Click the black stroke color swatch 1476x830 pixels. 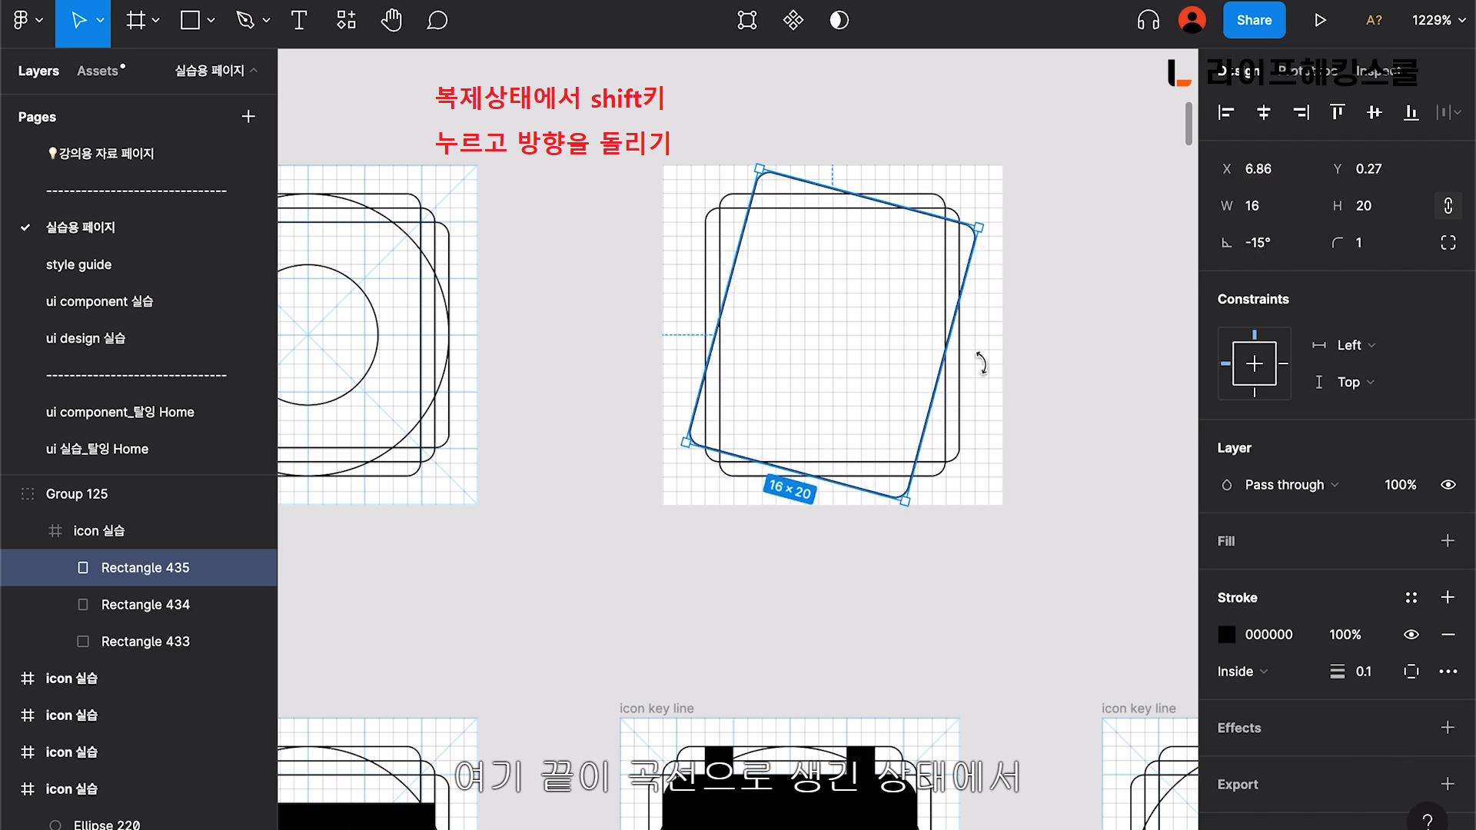(1227, 635)
